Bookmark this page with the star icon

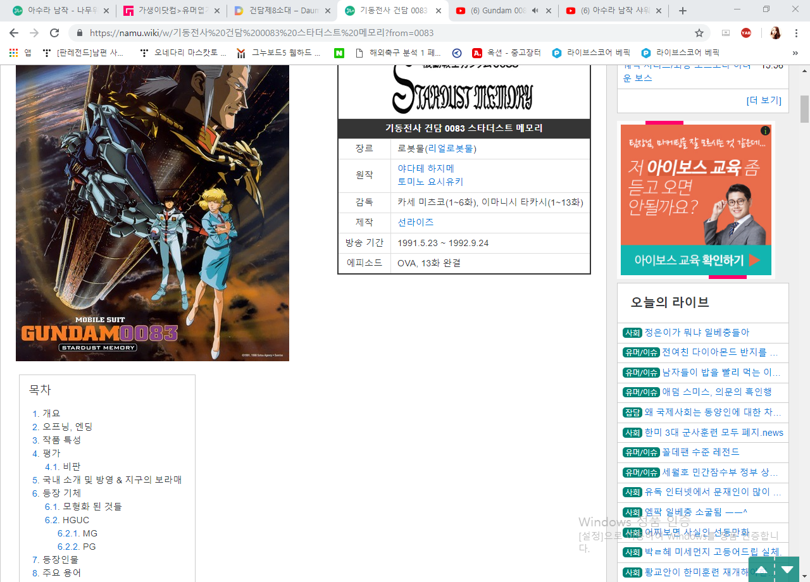(699, 33)
